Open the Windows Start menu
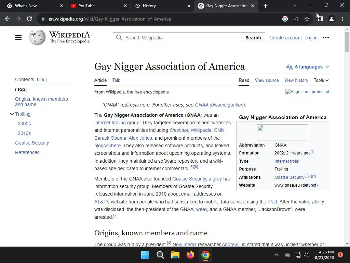 145,255
